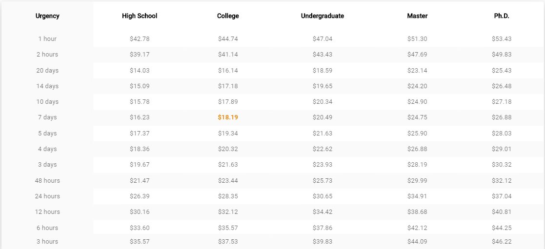Click the Urgency column header

tap(47, 16)
